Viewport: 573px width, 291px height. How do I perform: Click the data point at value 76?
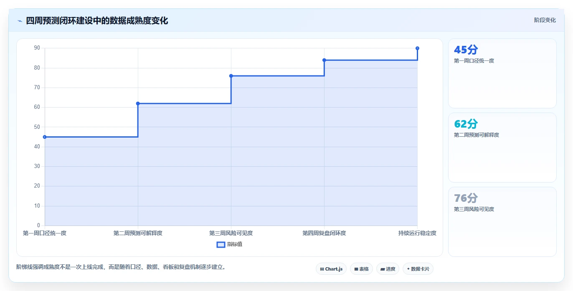231,76
